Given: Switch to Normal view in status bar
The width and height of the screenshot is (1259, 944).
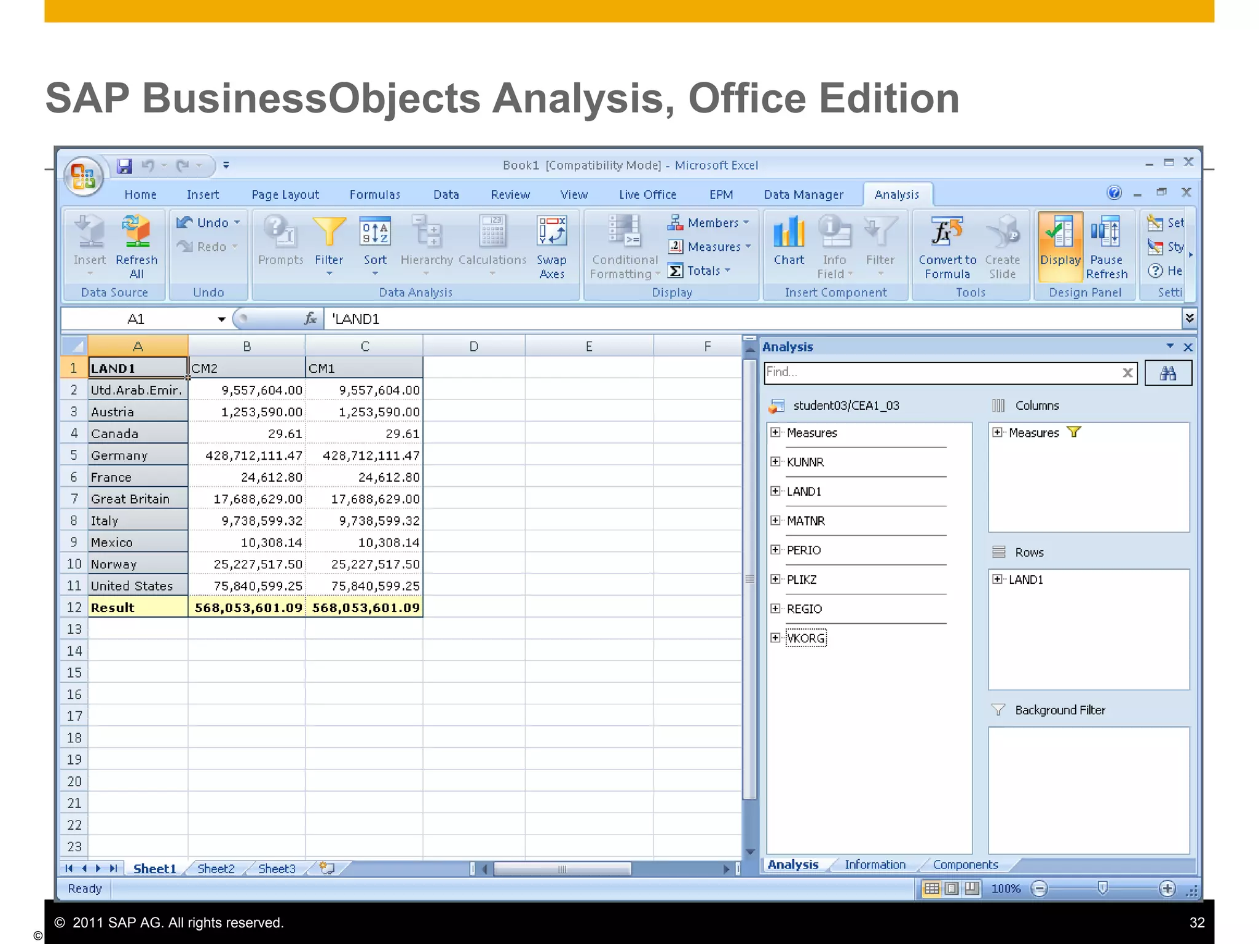Looking at the screenshot, I should 932,889.
